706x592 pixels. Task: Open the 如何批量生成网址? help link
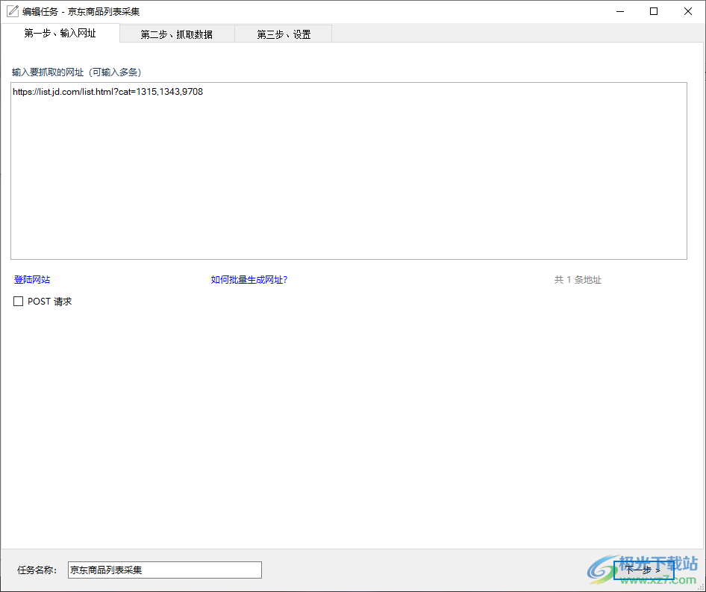click(x=249, y=280)
